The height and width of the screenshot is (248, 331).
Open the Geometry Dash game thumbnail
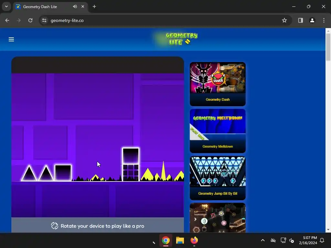(218, 77)
